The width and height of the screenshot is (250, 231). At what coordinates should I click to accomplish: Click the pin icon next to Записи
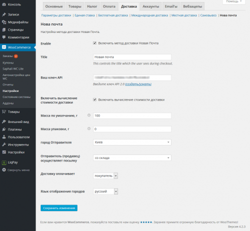pyautogui.click(x=4, y=14)
